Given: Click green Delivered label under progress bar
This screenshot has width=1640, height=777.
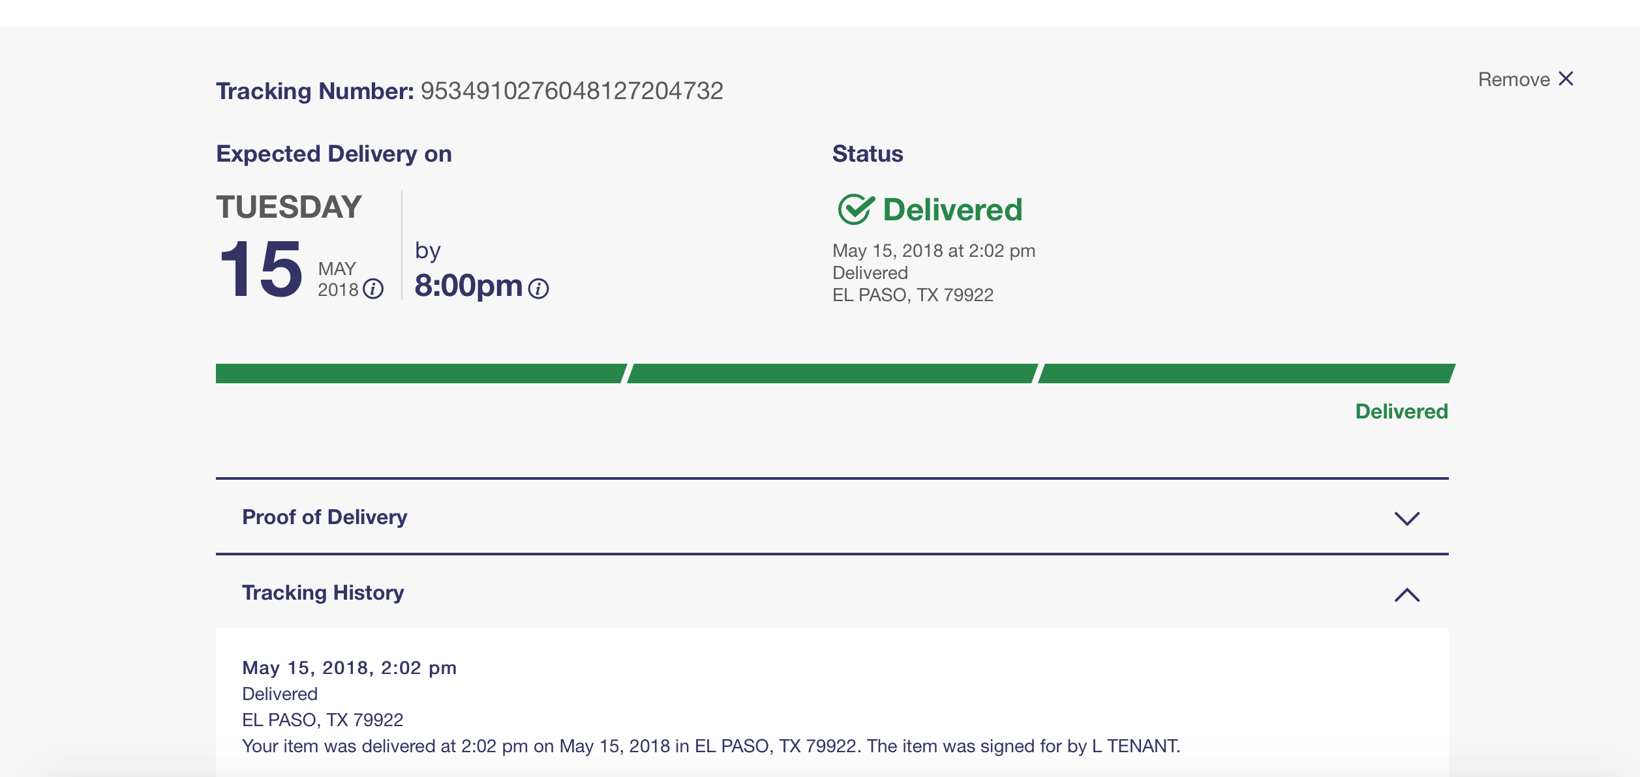Looking at the screenshot, I should coord(1401,411).
